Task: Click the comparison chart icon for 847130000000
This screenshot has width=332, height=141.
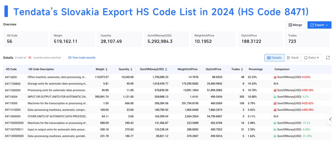Action: click(x=275, y=136)
